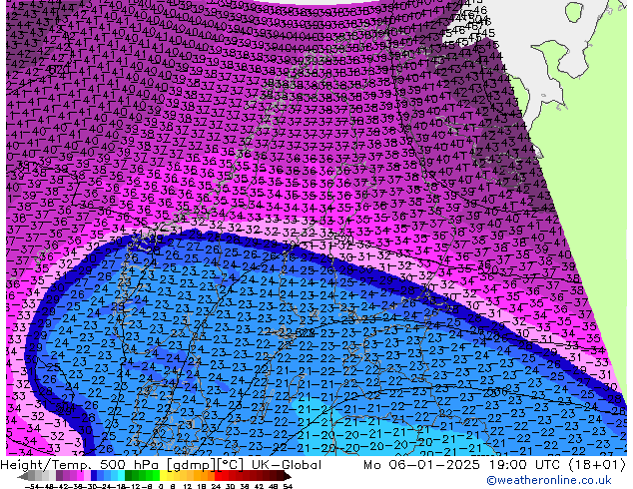Viewport: 633px width, 489px height.
Task: Click the "Mo 06-01-2025 19:00 UTC" timestamp
Action: click(463, 465)
